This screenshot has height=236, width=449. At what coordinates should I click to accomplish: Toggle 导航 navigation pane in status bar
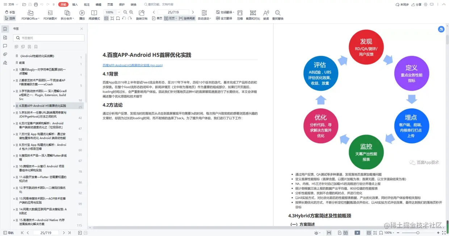pyautogui.click(x=8, y=233)
